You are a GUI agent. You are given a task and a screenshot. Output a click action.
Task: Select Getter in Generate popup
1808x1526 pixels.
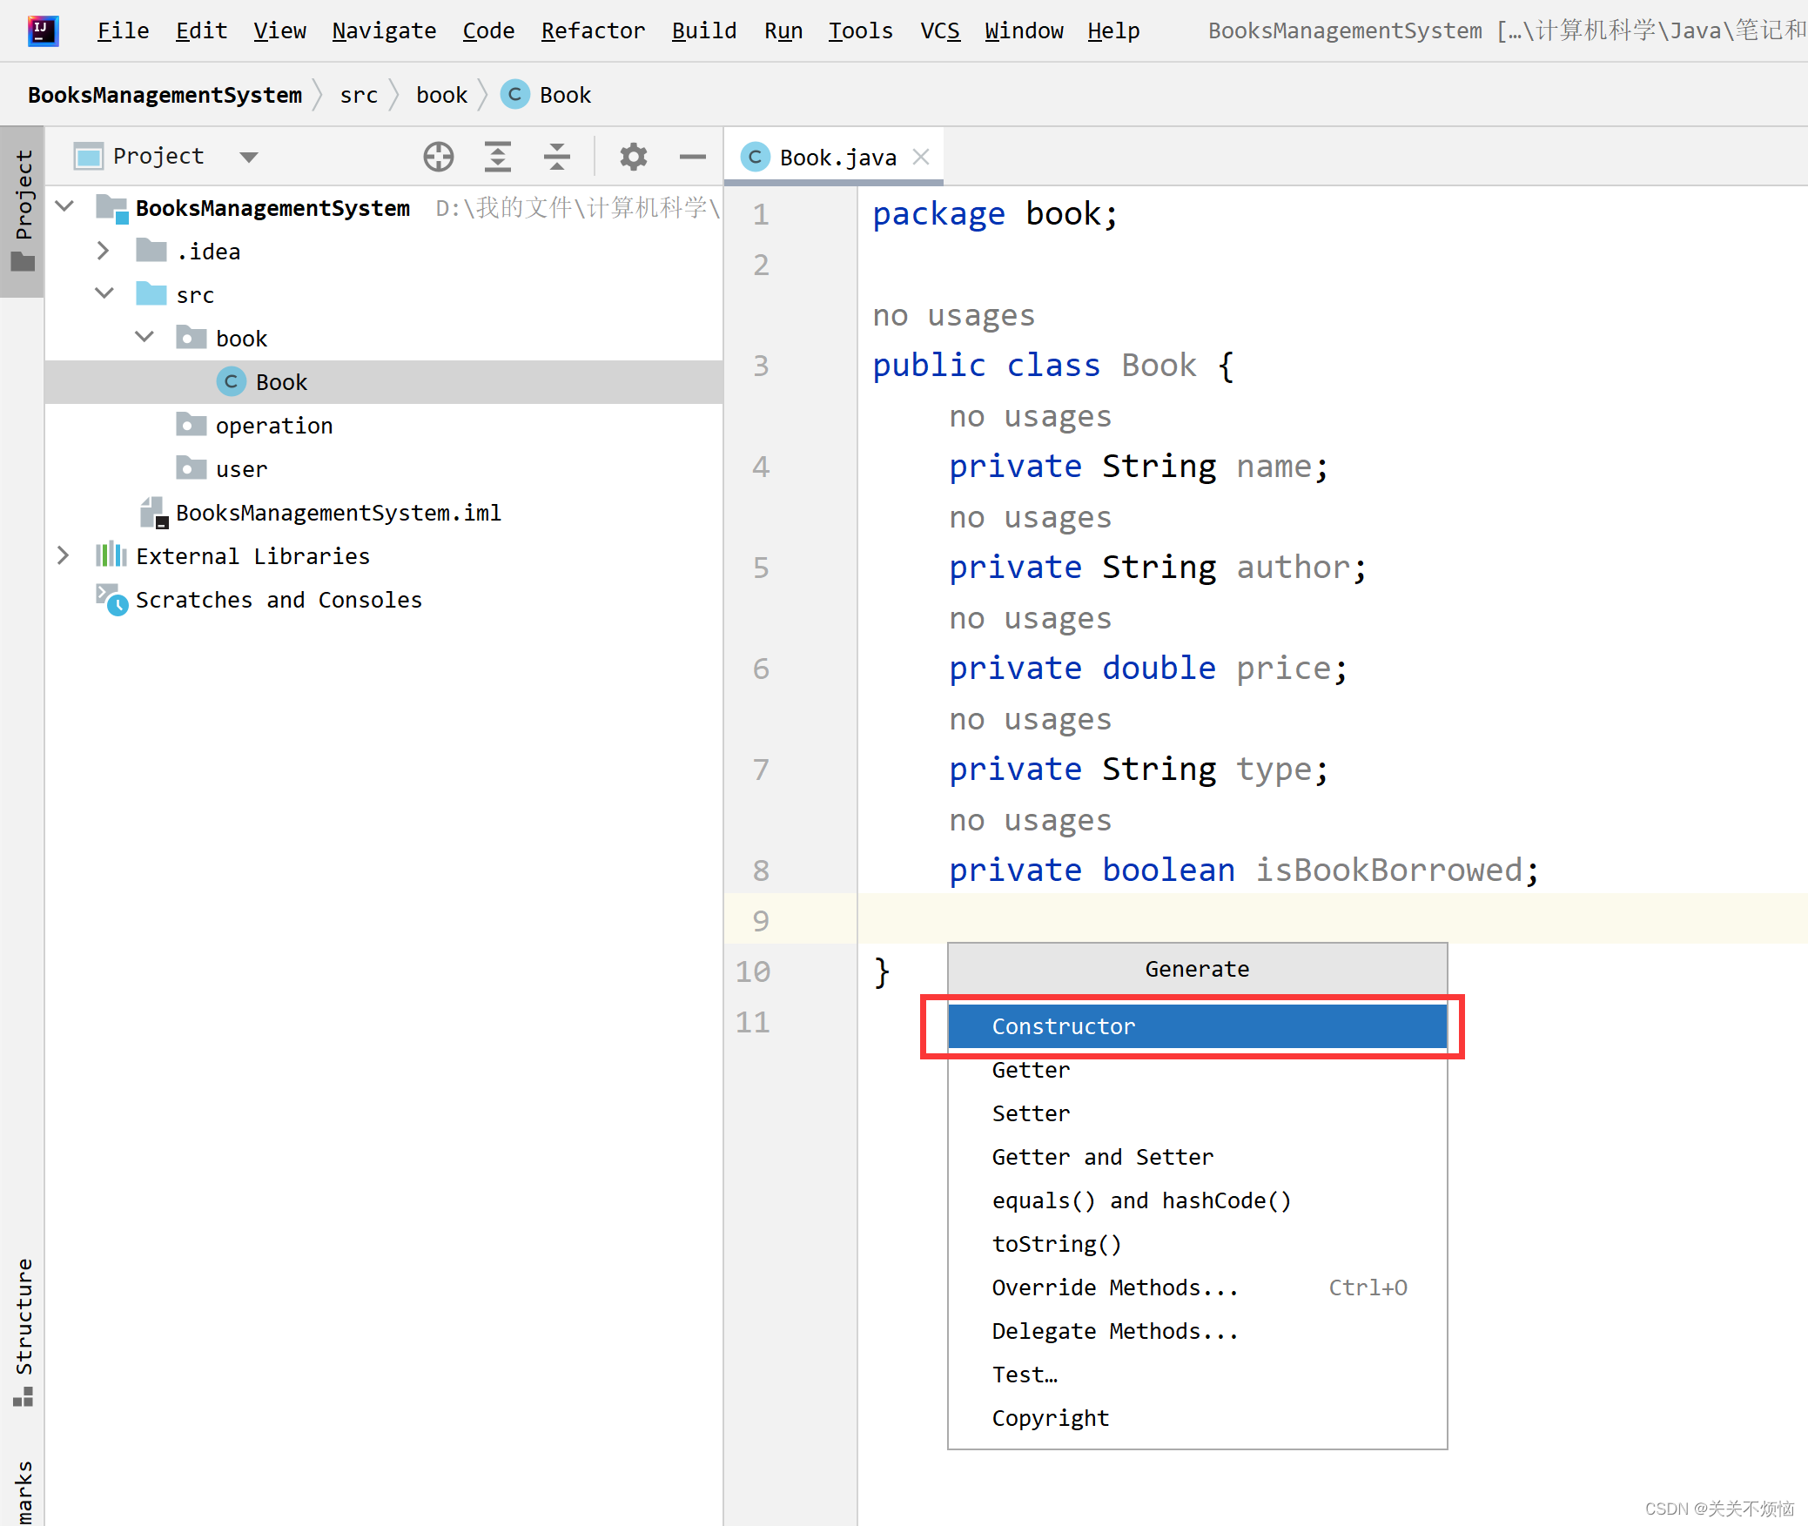[1197, 1070]
